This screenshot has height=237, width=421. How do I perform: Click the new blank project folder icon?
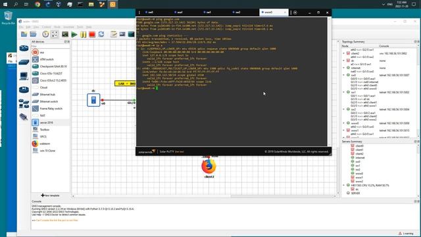24,34
